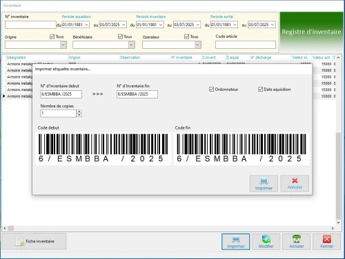Click the Valeur act. column header
345x259 pixels.
(322, 58)
